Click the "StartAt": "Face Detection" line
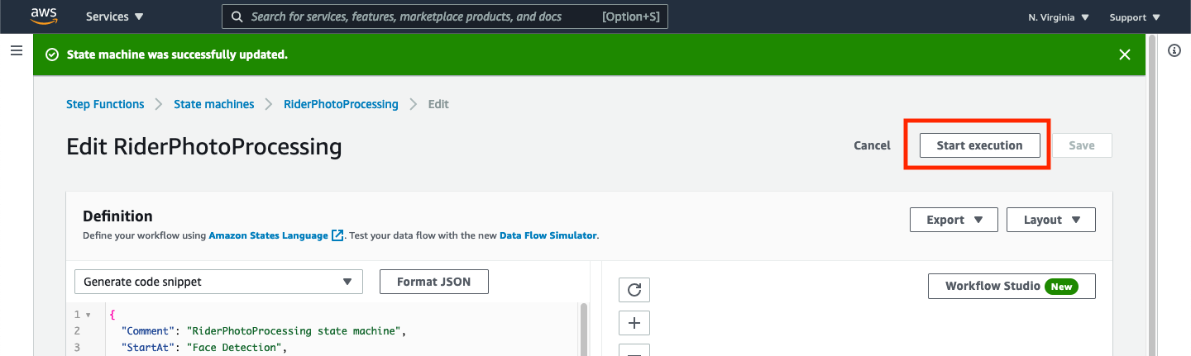This screenshot has width=1191, height=356. point(203,348)
